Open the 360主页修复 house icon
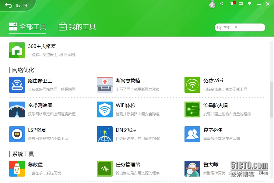Screen dimensions: 274x183 [x=17, y=50]
